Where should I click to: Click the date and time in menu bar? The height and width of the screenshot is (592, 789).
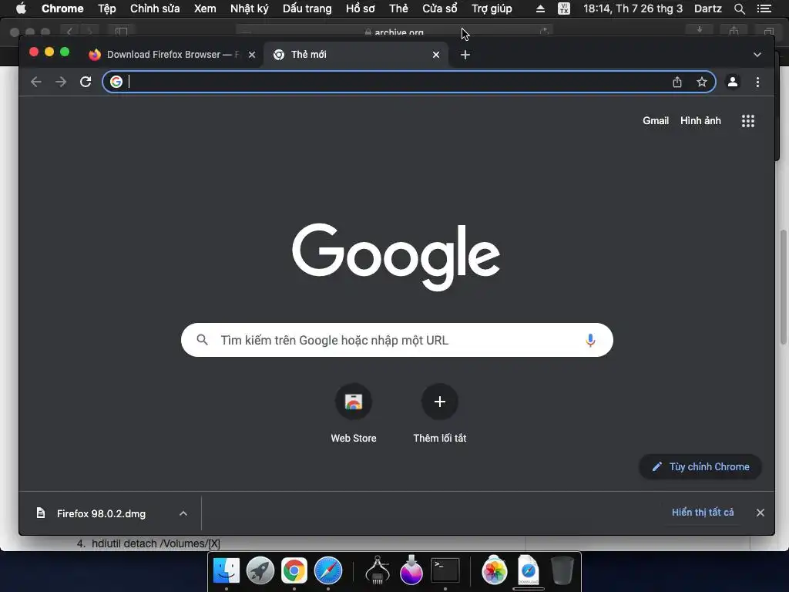point(633,8)
